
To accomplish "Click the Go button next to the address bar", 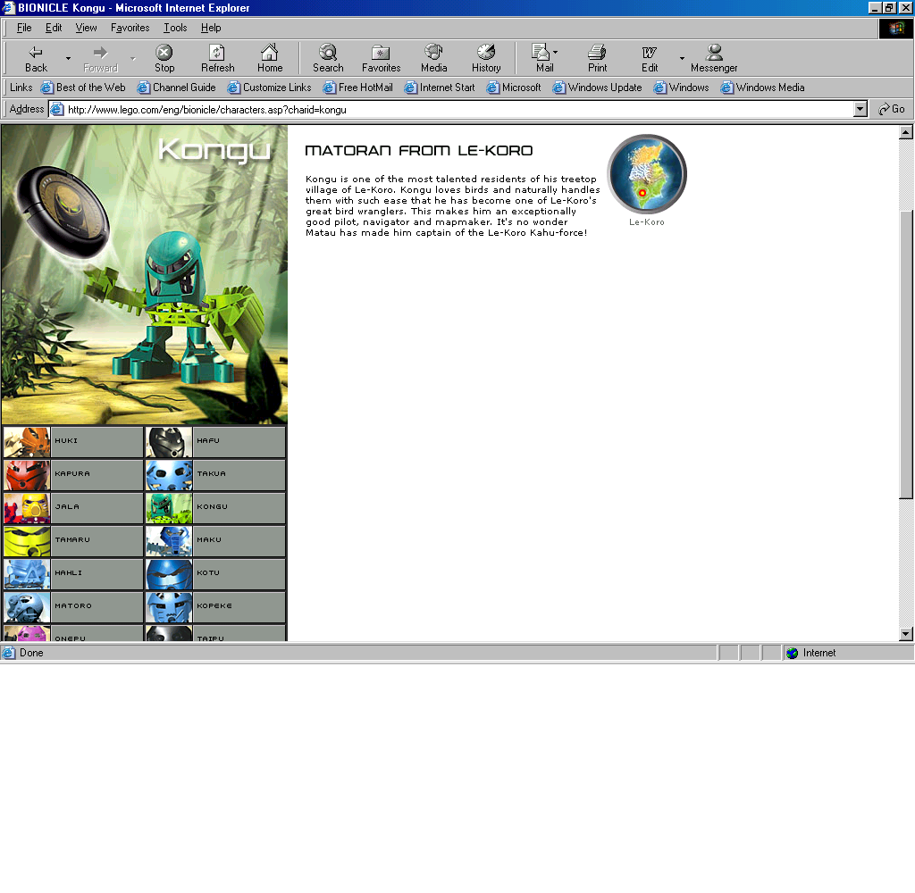I will point(892,109).
